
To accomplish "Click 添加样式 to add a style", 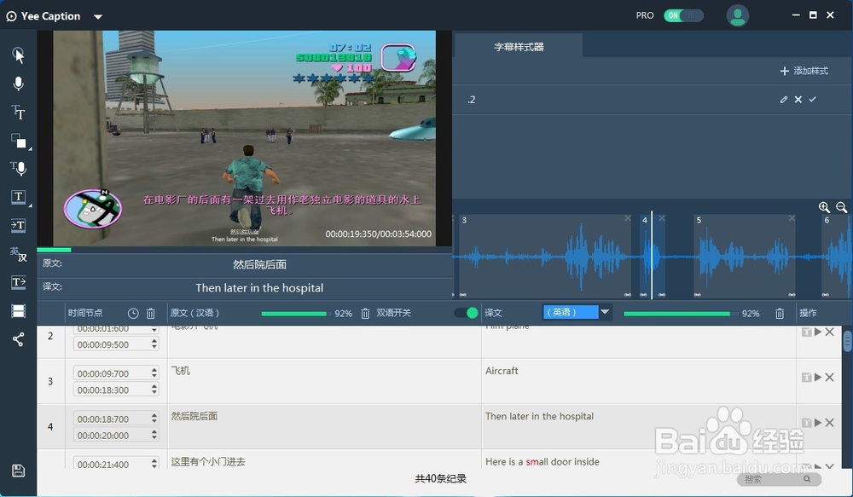I will (804, 71).
